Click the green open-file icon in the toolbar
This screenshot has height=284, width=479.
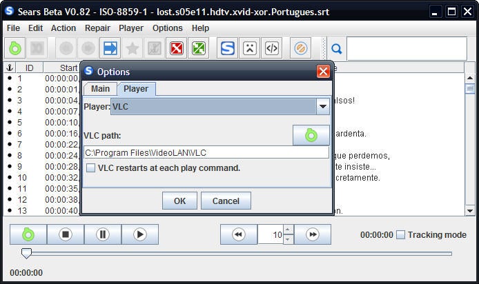15,48
